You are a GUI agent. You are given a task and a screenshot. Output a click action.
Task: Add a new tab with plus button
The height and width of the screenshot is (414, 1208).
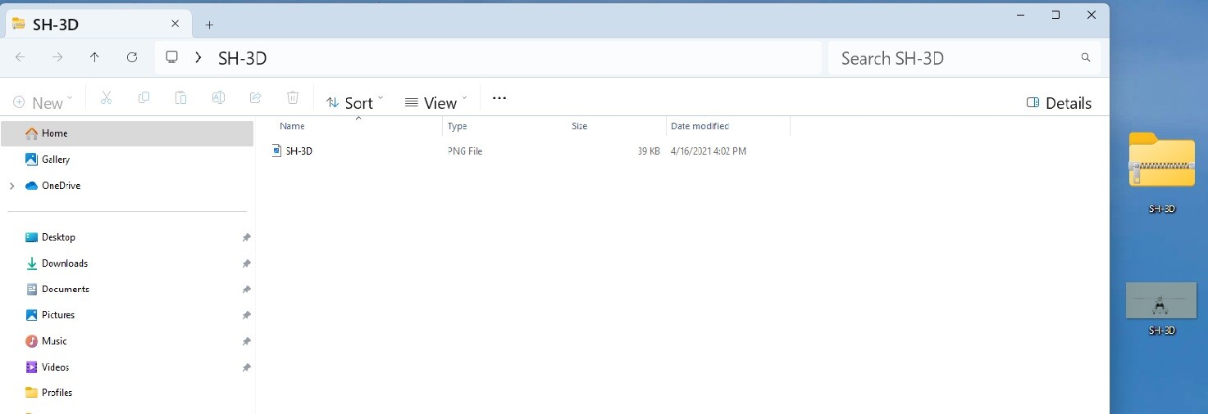209,25
